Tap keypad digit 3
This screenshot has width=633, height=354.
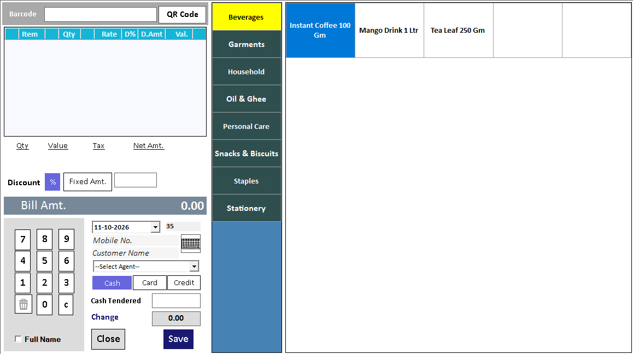click(67, 282)
